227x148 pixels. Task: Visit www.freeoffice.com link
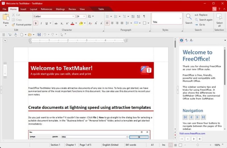(x=192, y=133)
